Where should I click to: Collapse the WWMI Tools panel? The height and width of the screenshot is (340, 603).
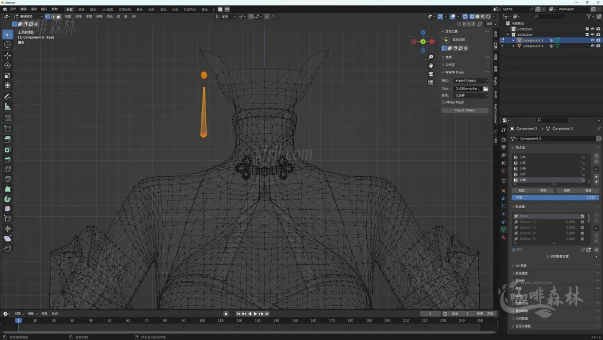[443, 72]
